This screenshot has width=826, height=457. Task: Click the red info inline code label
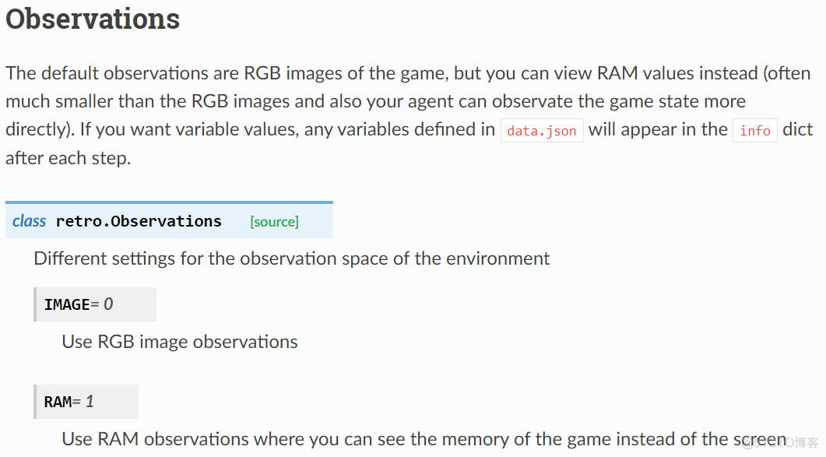[755, 131]
